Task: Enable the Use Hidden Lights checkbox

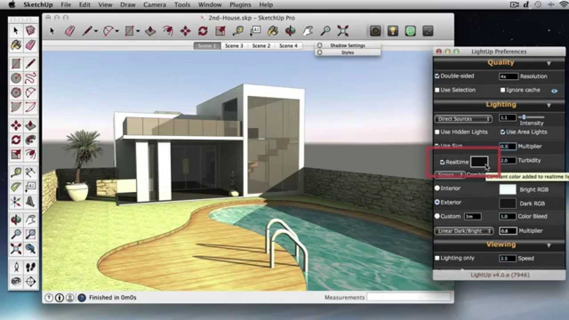Action: click(x=437, y=132)
